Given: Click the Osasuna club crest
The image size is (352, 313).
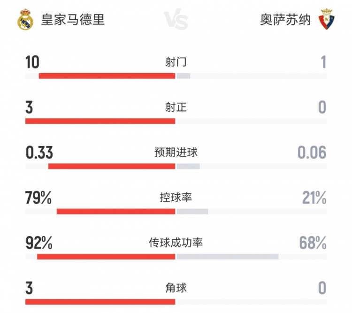Looking at the screenshot, I should (x=327, y=20).
